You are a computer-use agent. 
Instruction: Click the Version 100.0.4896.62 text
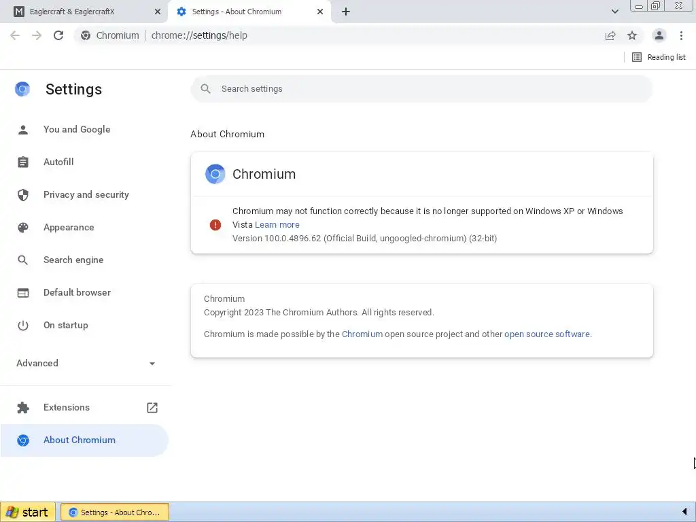pos(364,239)
